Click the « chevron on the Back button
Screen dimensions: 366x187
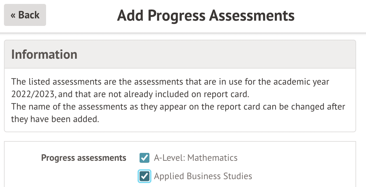(x=13, y=15)
